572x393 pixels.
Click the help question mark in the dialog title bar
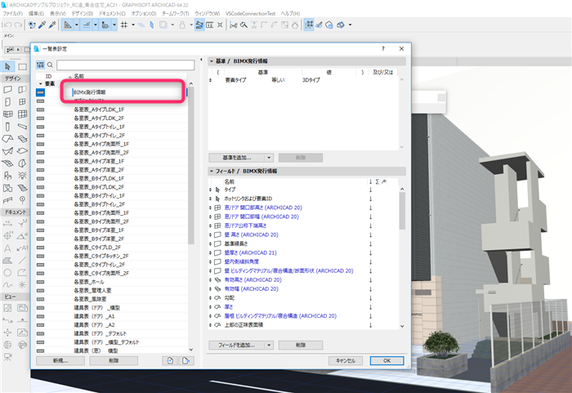383,48
